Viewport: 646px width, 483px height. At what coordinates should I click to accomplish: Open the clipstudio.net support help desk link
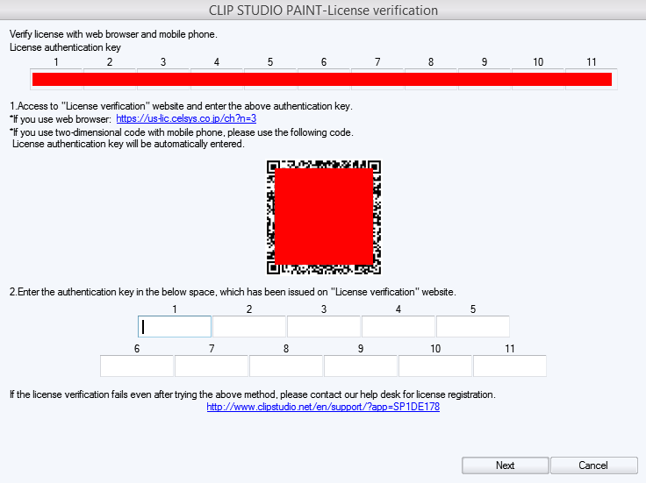point(323,407)
